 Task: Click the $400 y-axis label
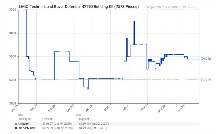click(12, 33)
